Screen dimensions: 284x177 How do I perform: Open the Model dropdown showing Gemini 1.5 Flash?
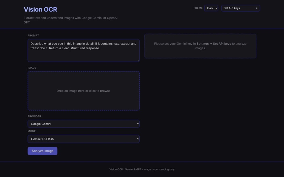(x=83, y=139)
